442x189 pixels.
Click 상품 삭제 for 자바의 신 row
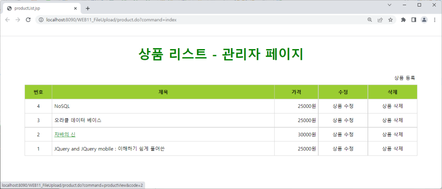tap(392, 134)
